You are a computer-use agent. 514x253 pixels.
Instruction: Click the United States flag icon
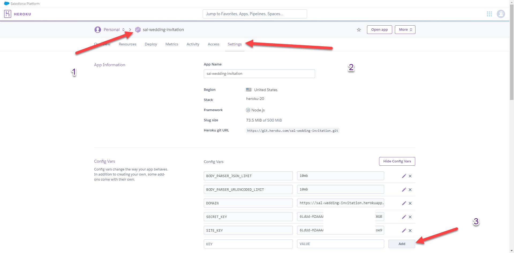(249, 90)
